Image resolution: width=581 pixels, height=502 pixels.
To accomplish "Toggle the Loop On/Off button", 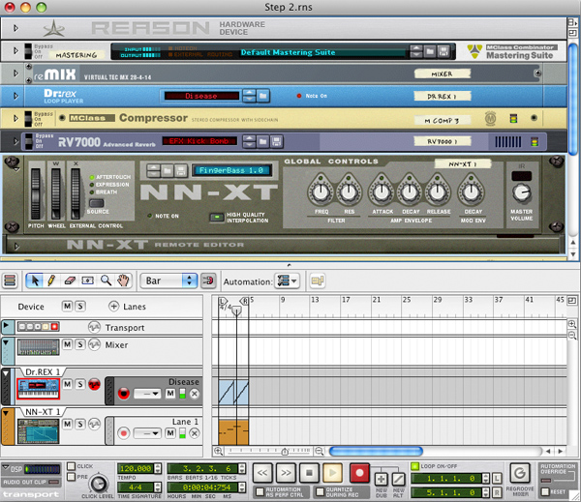I will click(415, 466).
